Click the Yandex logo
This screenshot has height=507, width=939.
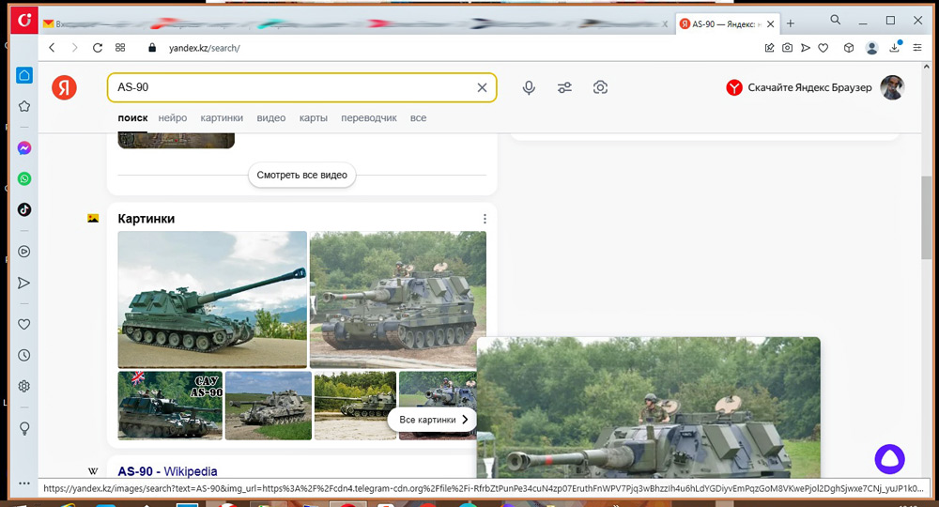[x=65, y=87]
